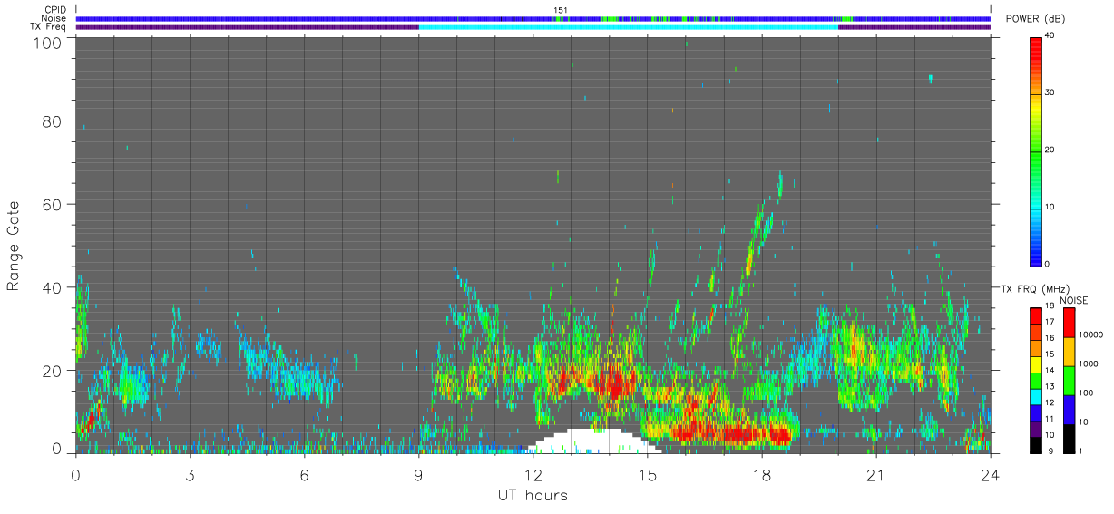This screenshot has height=514, width=1114.
Task: Click the 20 tick on Range Gate axis
Action: coord(51,371)
